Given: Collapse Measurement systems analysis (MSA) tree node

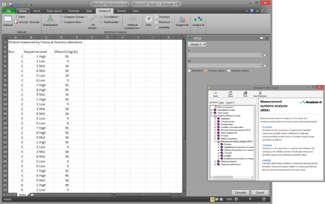Looking at the screenshot, I should [x=215, y=141].
